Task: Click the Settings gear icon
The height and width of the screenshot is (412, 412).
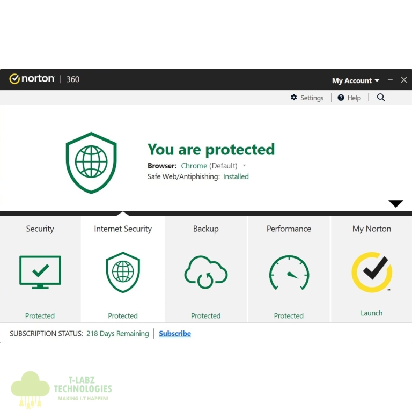Action: click(x=294, y=98)
